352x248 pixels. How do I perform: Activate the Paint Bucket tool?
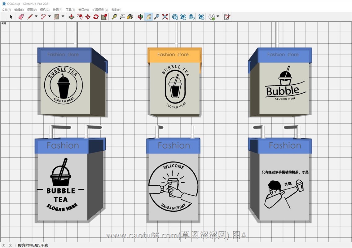click(x=130, y=17)
